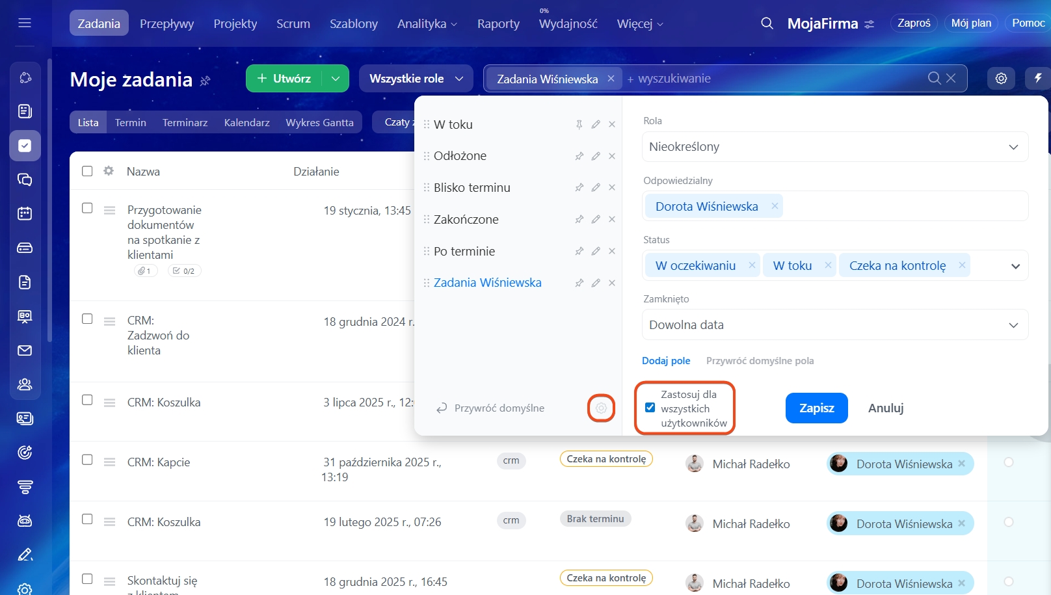Switch to the 'Wykres Gantta' tab
Image resolution: width=1051 pixels, height=595 pixels.
319,122
